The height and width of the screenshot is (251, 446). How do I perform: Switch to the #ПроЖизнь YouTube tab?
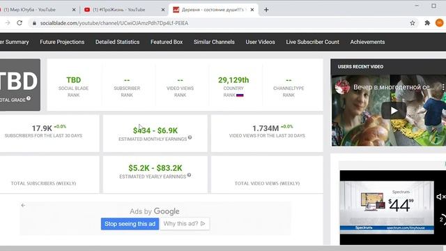coord(124,10)
